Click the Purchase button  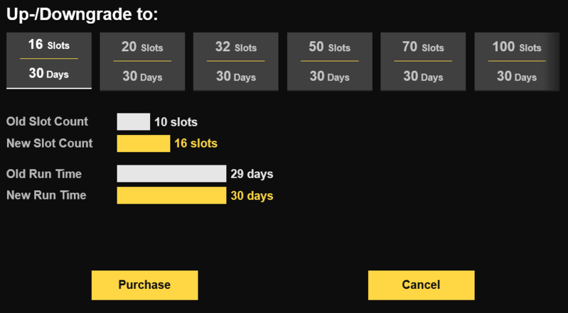(144, 285)
